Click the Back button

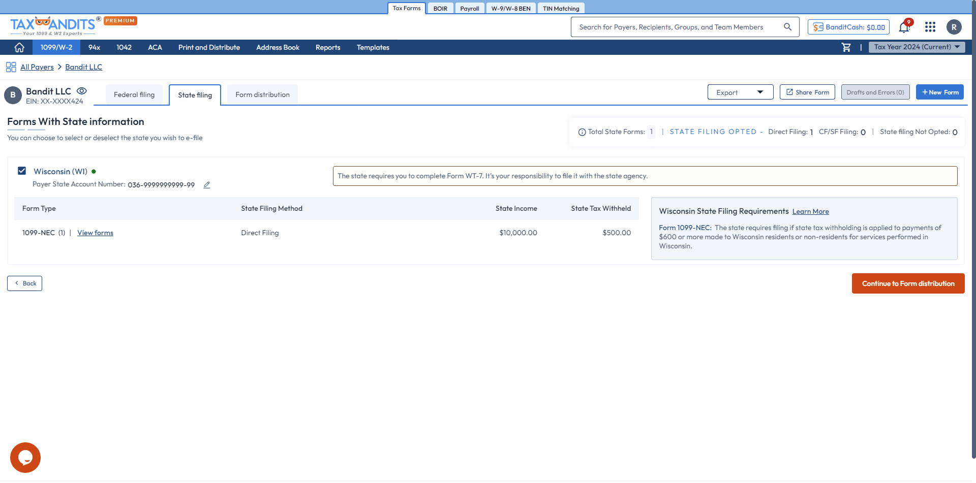coord(24,283)
